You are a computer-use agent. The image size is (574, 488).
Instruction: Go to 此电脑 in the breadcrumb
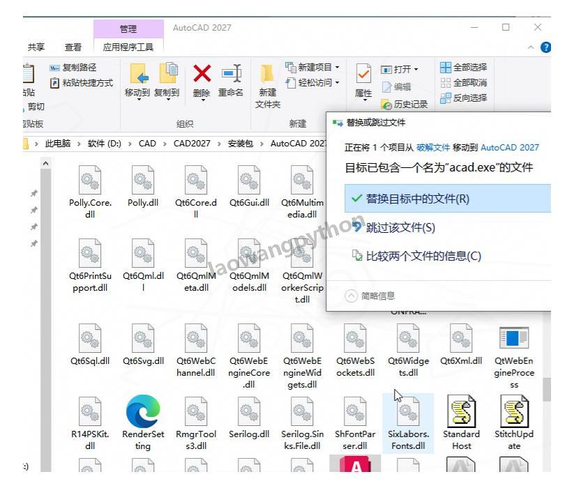click(57, 144)
